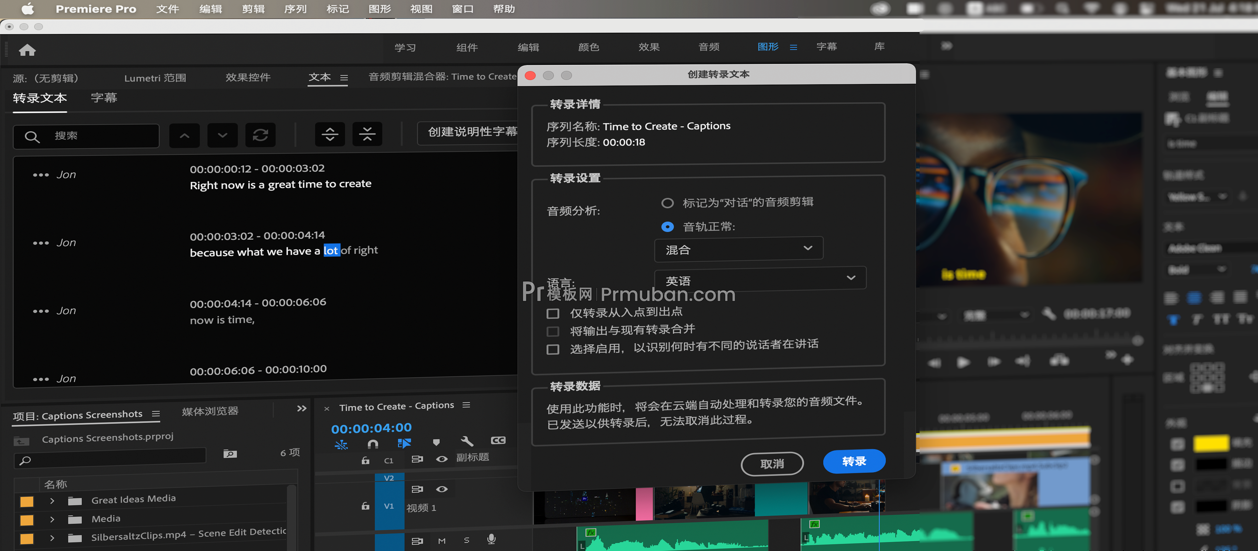Click the orange label swatch for Great Ideas Media

pyautogui.click(x=27, y=502)
